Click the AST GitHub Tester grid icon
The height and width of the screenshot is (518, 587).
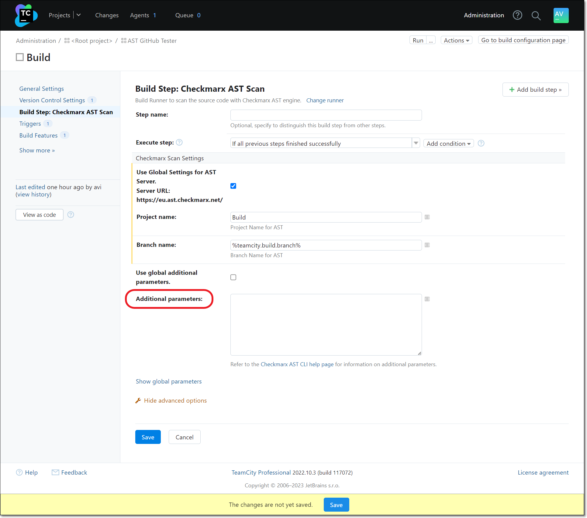coord(124,41)
